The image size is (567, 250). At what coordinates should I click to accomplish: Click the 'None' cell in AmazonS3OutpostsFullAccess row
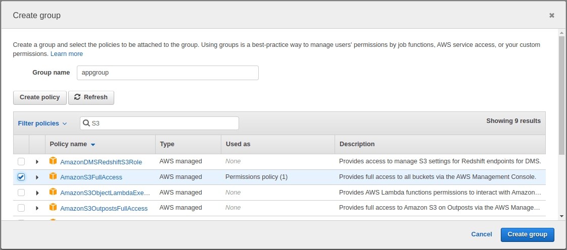(x=233, y=208)
